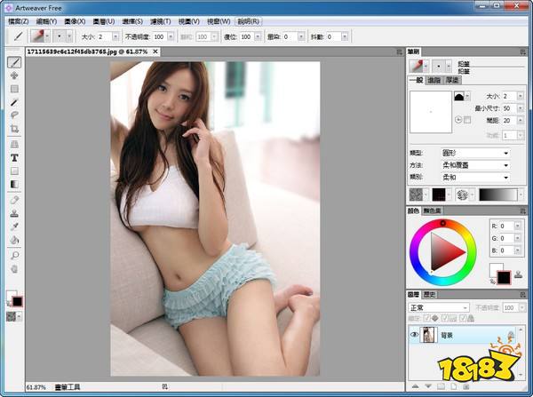
Task: Click the brush stroke preview play icon
Action: 458,120
